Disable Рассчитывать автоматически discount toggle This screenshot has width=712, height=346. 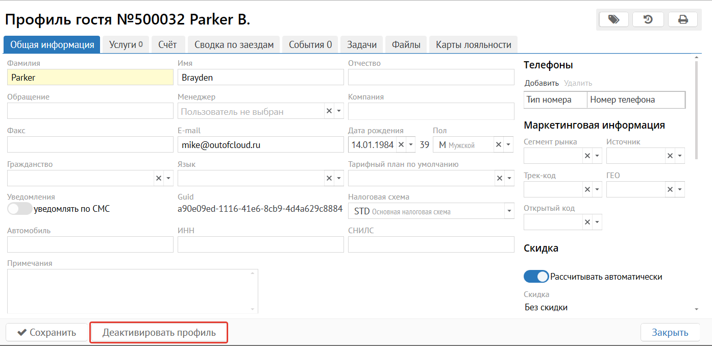pos(536,277)
